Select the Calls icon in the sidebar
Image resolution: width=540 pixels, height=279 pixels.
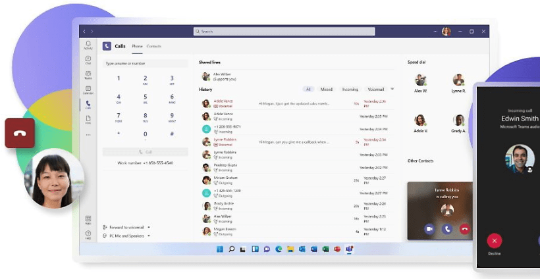[x=88, y=105]
